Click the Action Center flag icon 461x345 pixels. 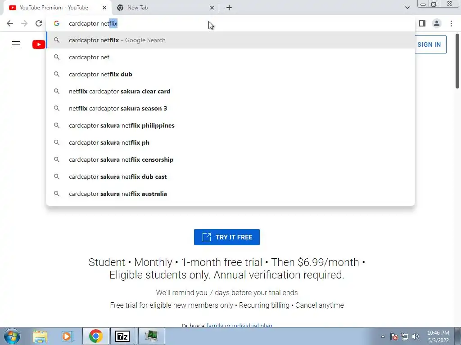(x=393, y=336)
